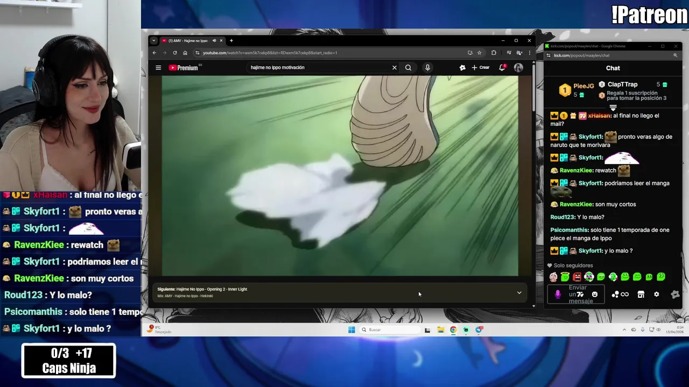Screen dimensions: 689x387
Task: Open the tab search dropdown arrow
Action: click(x=154, y=40)
